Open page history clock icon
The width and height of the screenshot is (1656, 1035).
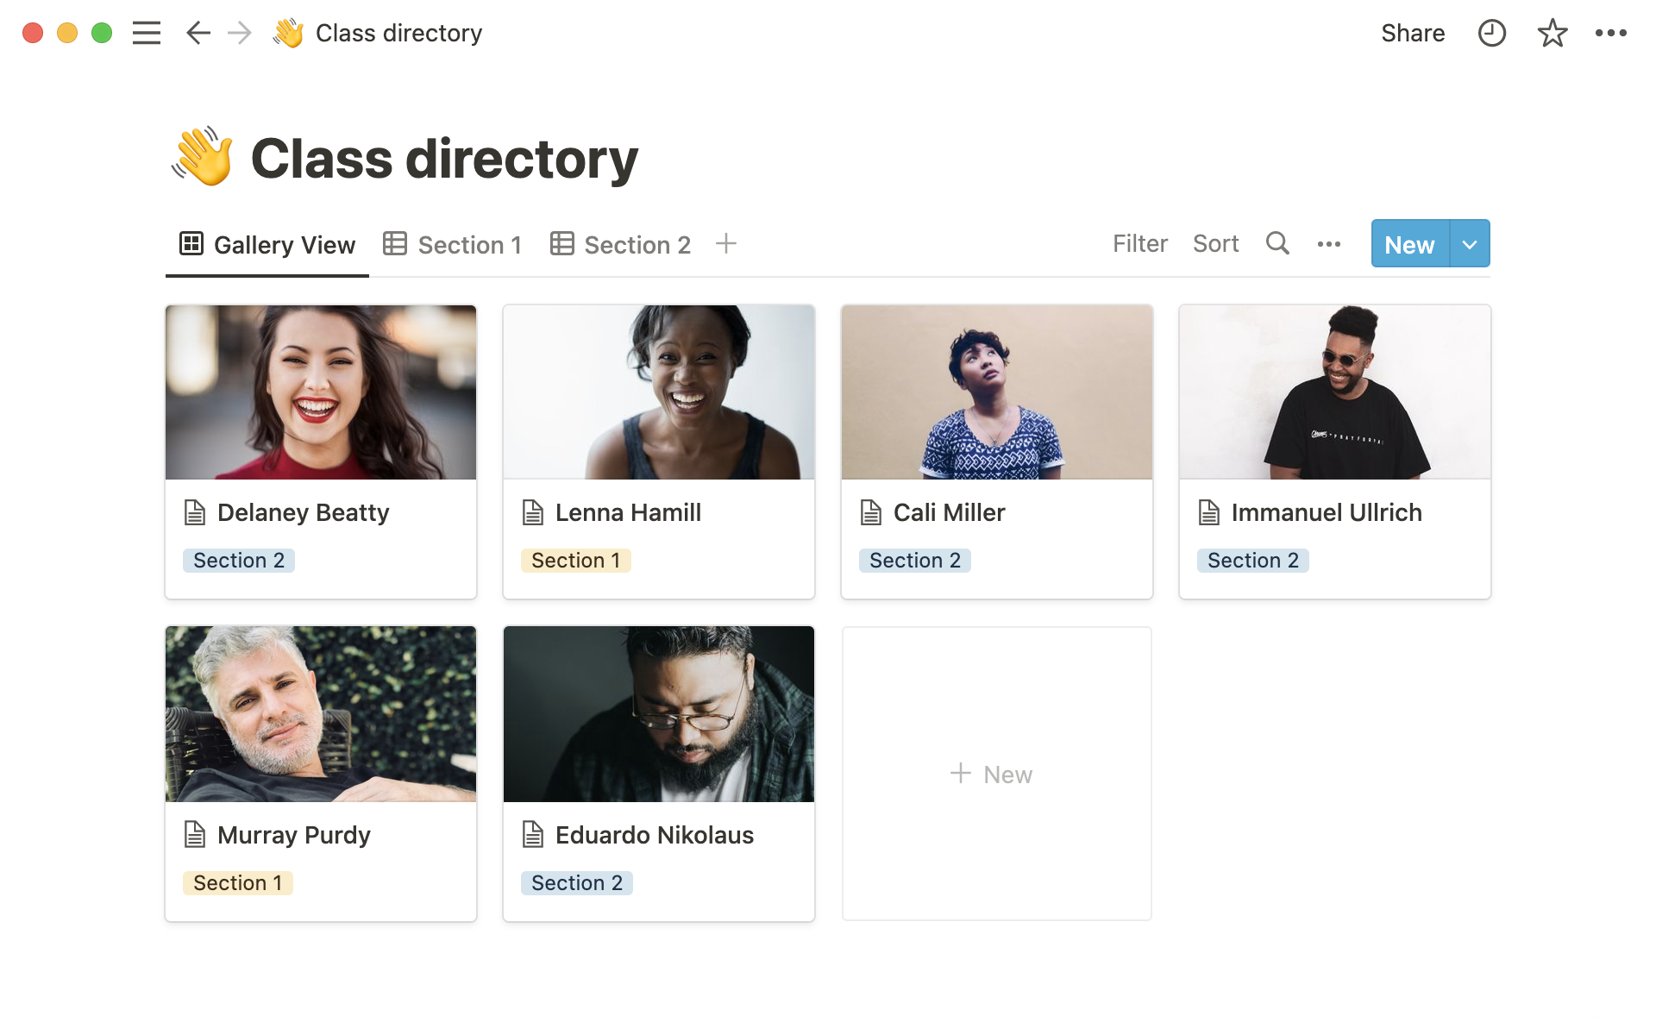(x=1491, y=33)
